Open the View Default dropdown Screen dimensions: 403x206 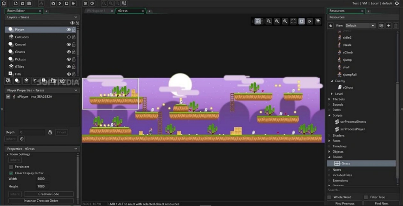[x=360, y=26]
